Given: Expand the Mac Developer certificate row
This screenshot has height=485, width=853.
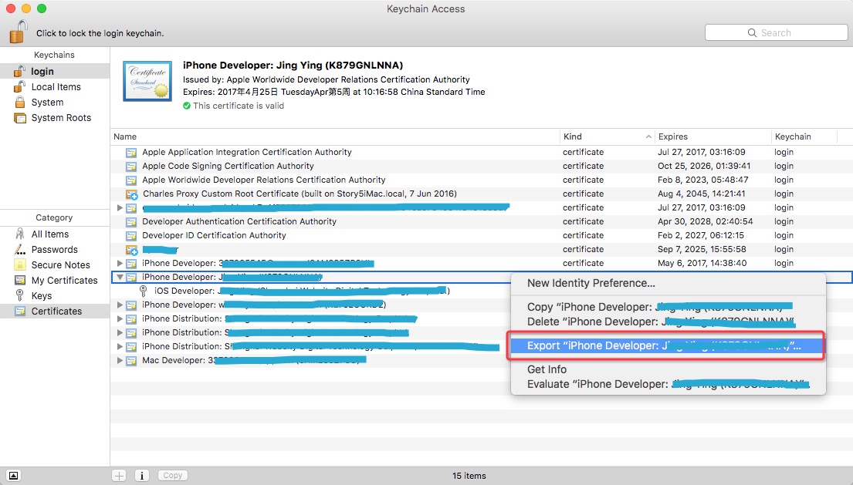Looking at the screenshot, I should click(120, 360).
